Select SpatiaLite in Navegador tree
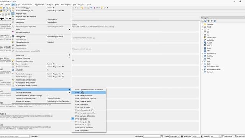245x138 pixels. click(210, 40)
